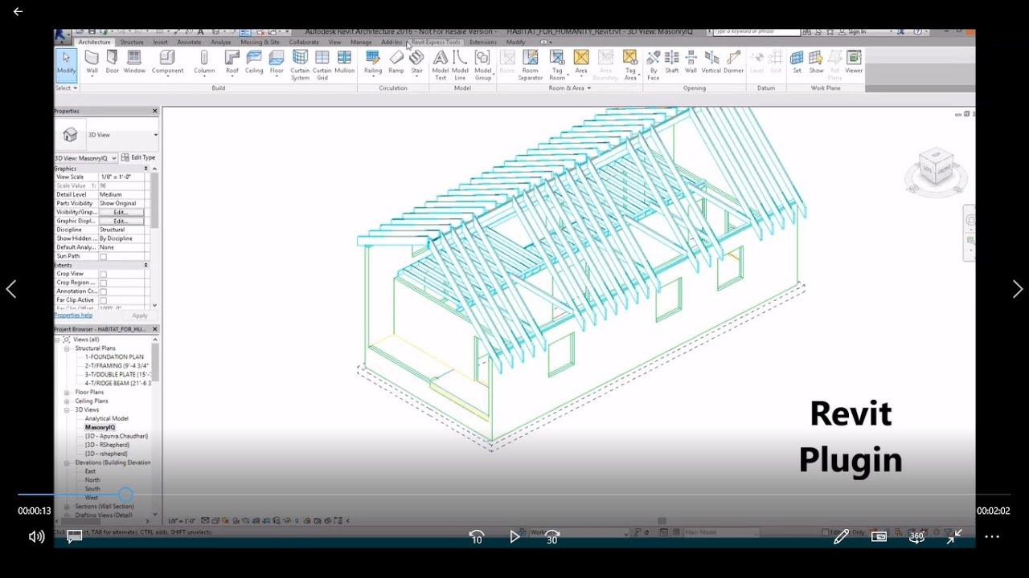
Task: Select the Dormer opening tool
Action: coord(733,63)
